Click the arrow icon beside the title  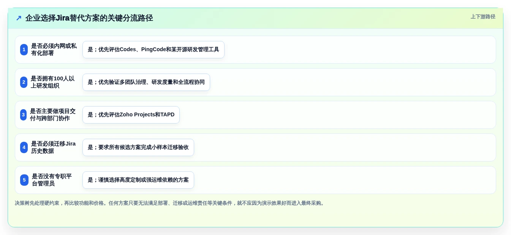[19, 18]
